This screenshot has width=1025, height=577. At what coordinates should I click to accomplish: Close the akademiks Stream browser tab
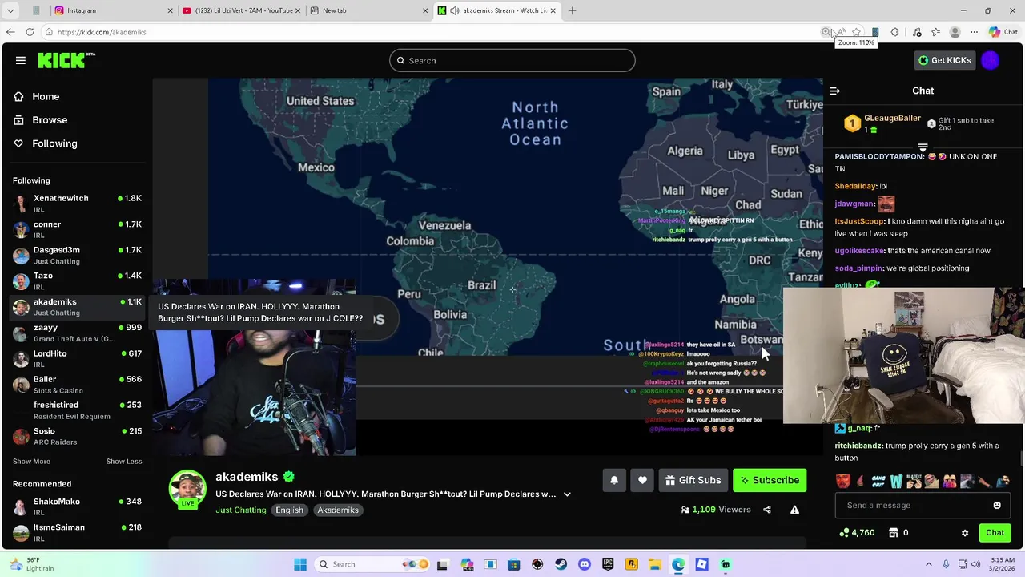[x=553, y=10]
